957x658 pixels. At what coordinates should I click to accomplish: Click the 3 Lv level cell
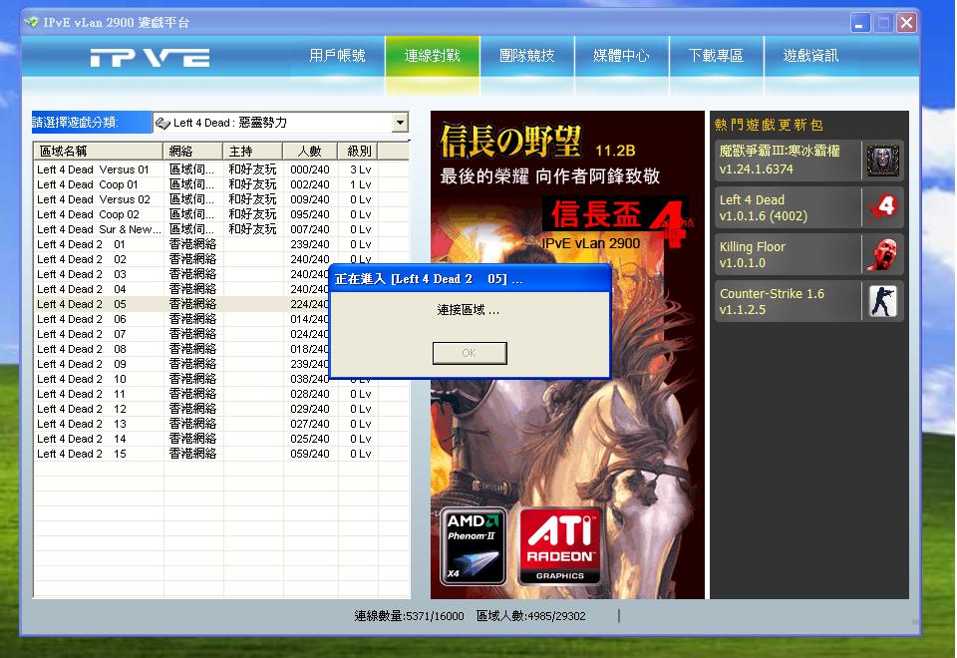361,169
